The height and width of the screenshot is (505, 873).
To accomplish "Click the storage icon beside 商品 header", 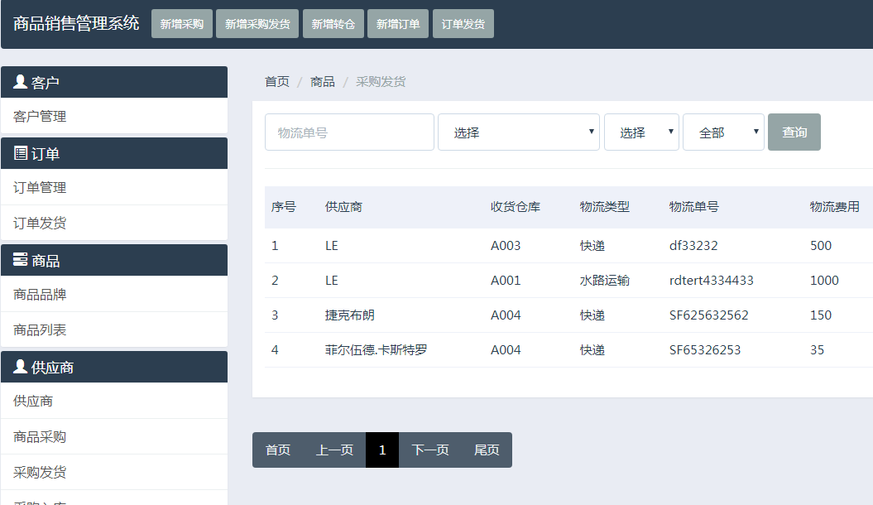I will 21,260.
